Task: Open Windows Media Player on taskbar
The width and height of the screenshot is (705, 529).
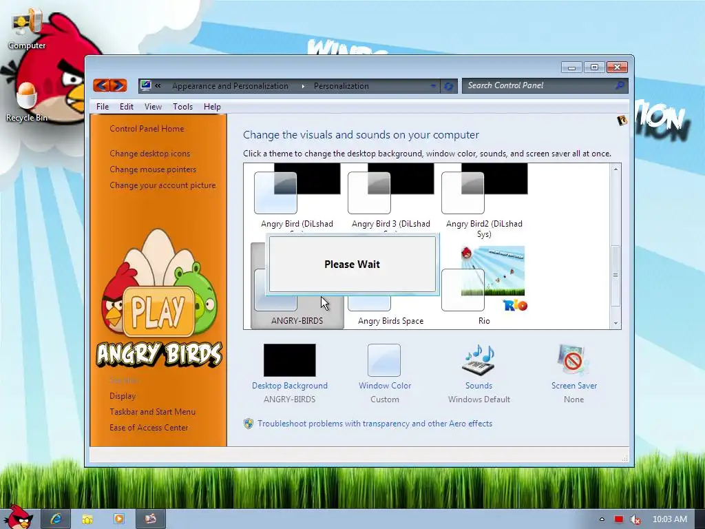Action: tap(119, 519)
